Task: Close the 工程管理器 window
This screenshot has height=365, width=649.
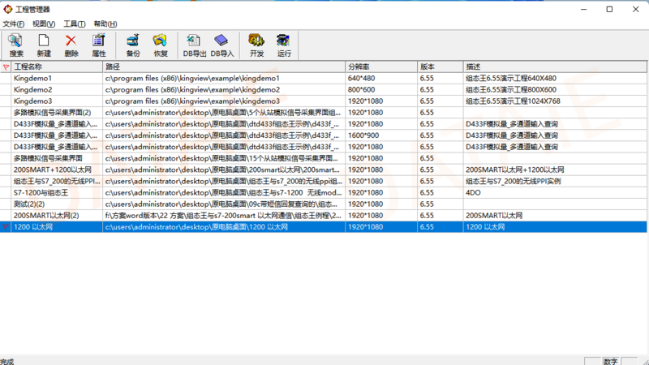Action: pos(636,9)
